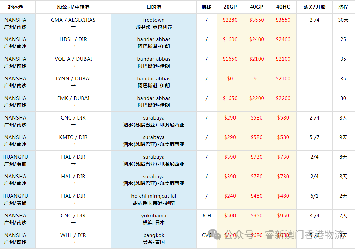Select the HDSL / DIR carrier cell
The image size is (355, 249).
point(73,43)
